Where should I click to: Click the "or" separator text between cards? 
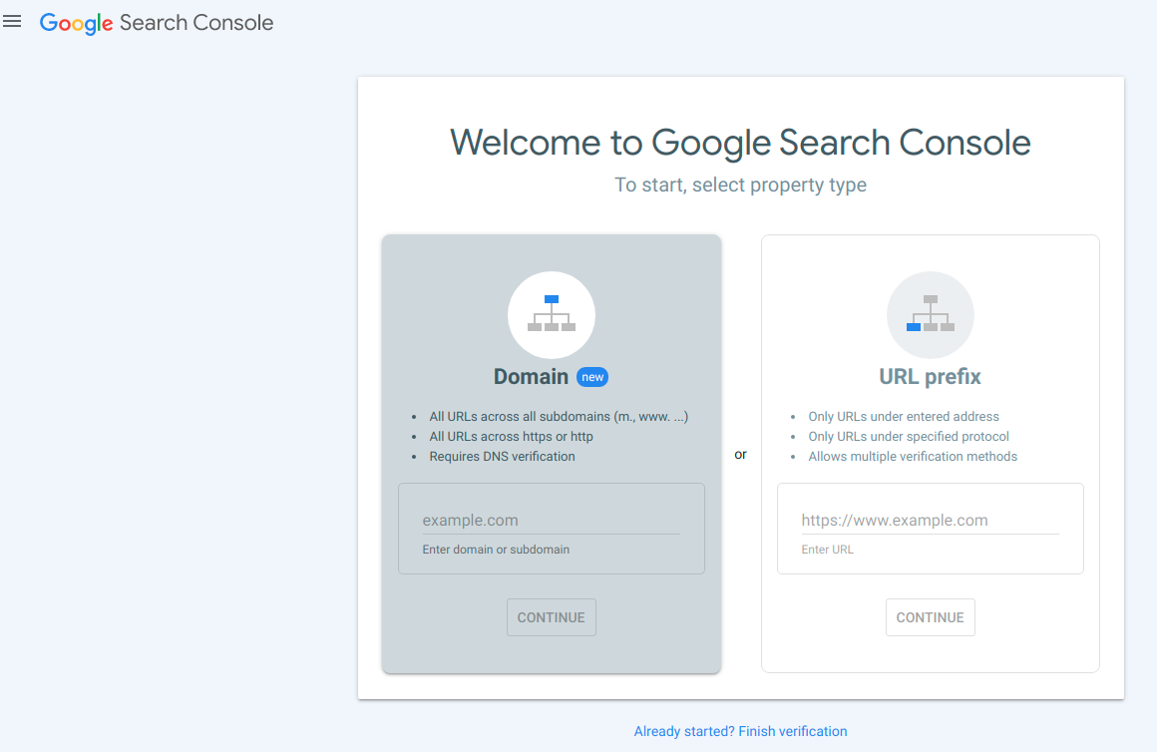(x=740, y=455)
